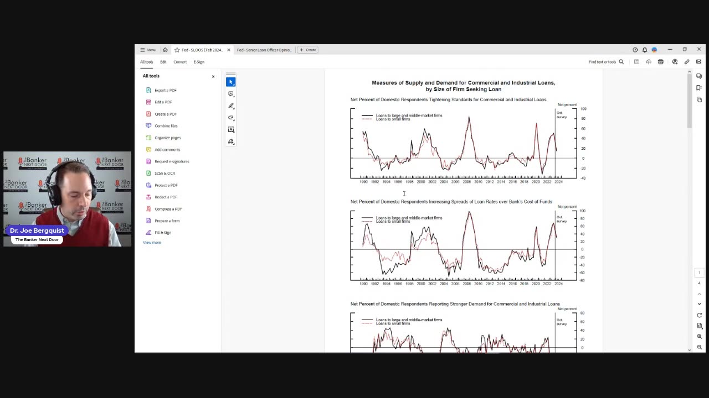This screenshot has width=709, height=398.
Task: Print the document with printer icon
Action: click(x=661, y=62)
